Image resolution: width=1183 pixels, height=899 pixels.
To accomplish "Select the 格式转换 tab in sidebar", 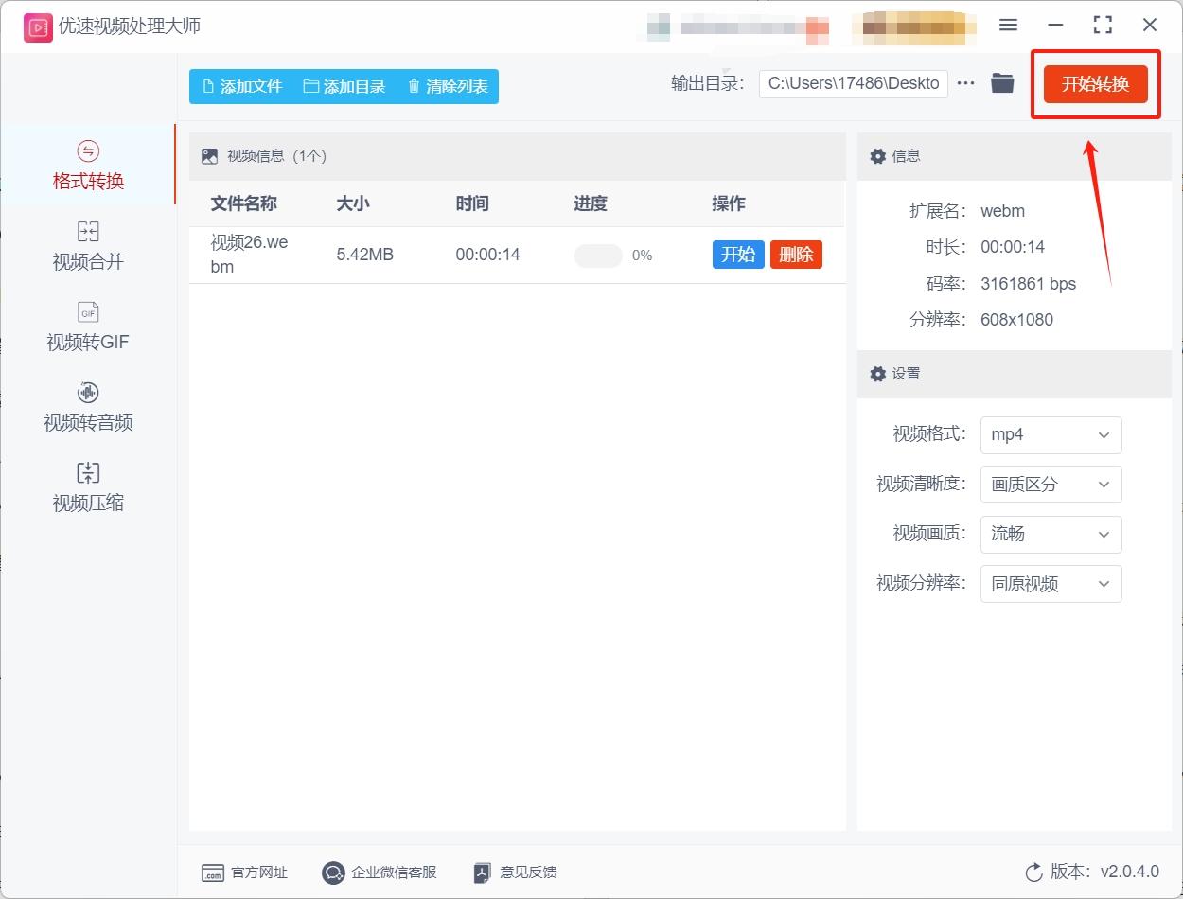I will (87, 166).
